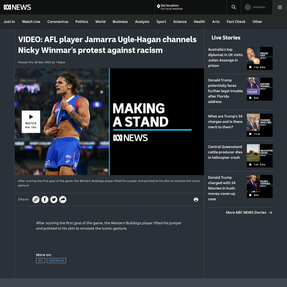287x287 pixels.
Task: Share the article on Facebook
Action: point(45,199)
